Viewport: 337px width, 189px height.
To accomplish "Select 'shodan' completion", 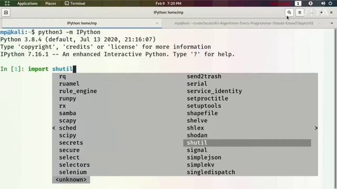I will [197, 135].
